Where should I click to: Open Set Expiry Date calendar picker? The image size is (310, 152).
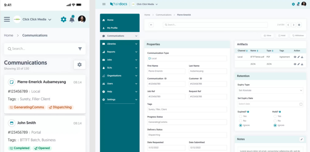click(301, 104)
